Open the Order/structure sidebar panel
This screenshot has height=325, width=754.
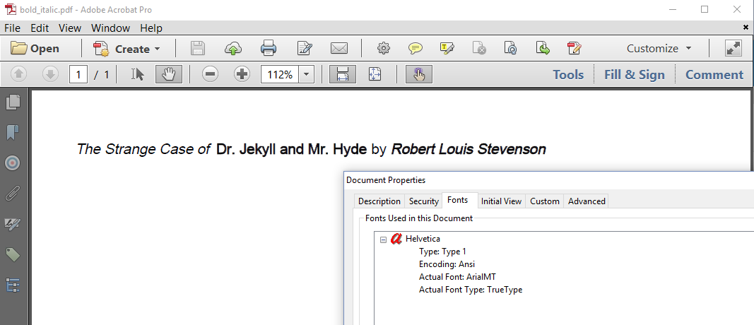[x=13, y=285]
